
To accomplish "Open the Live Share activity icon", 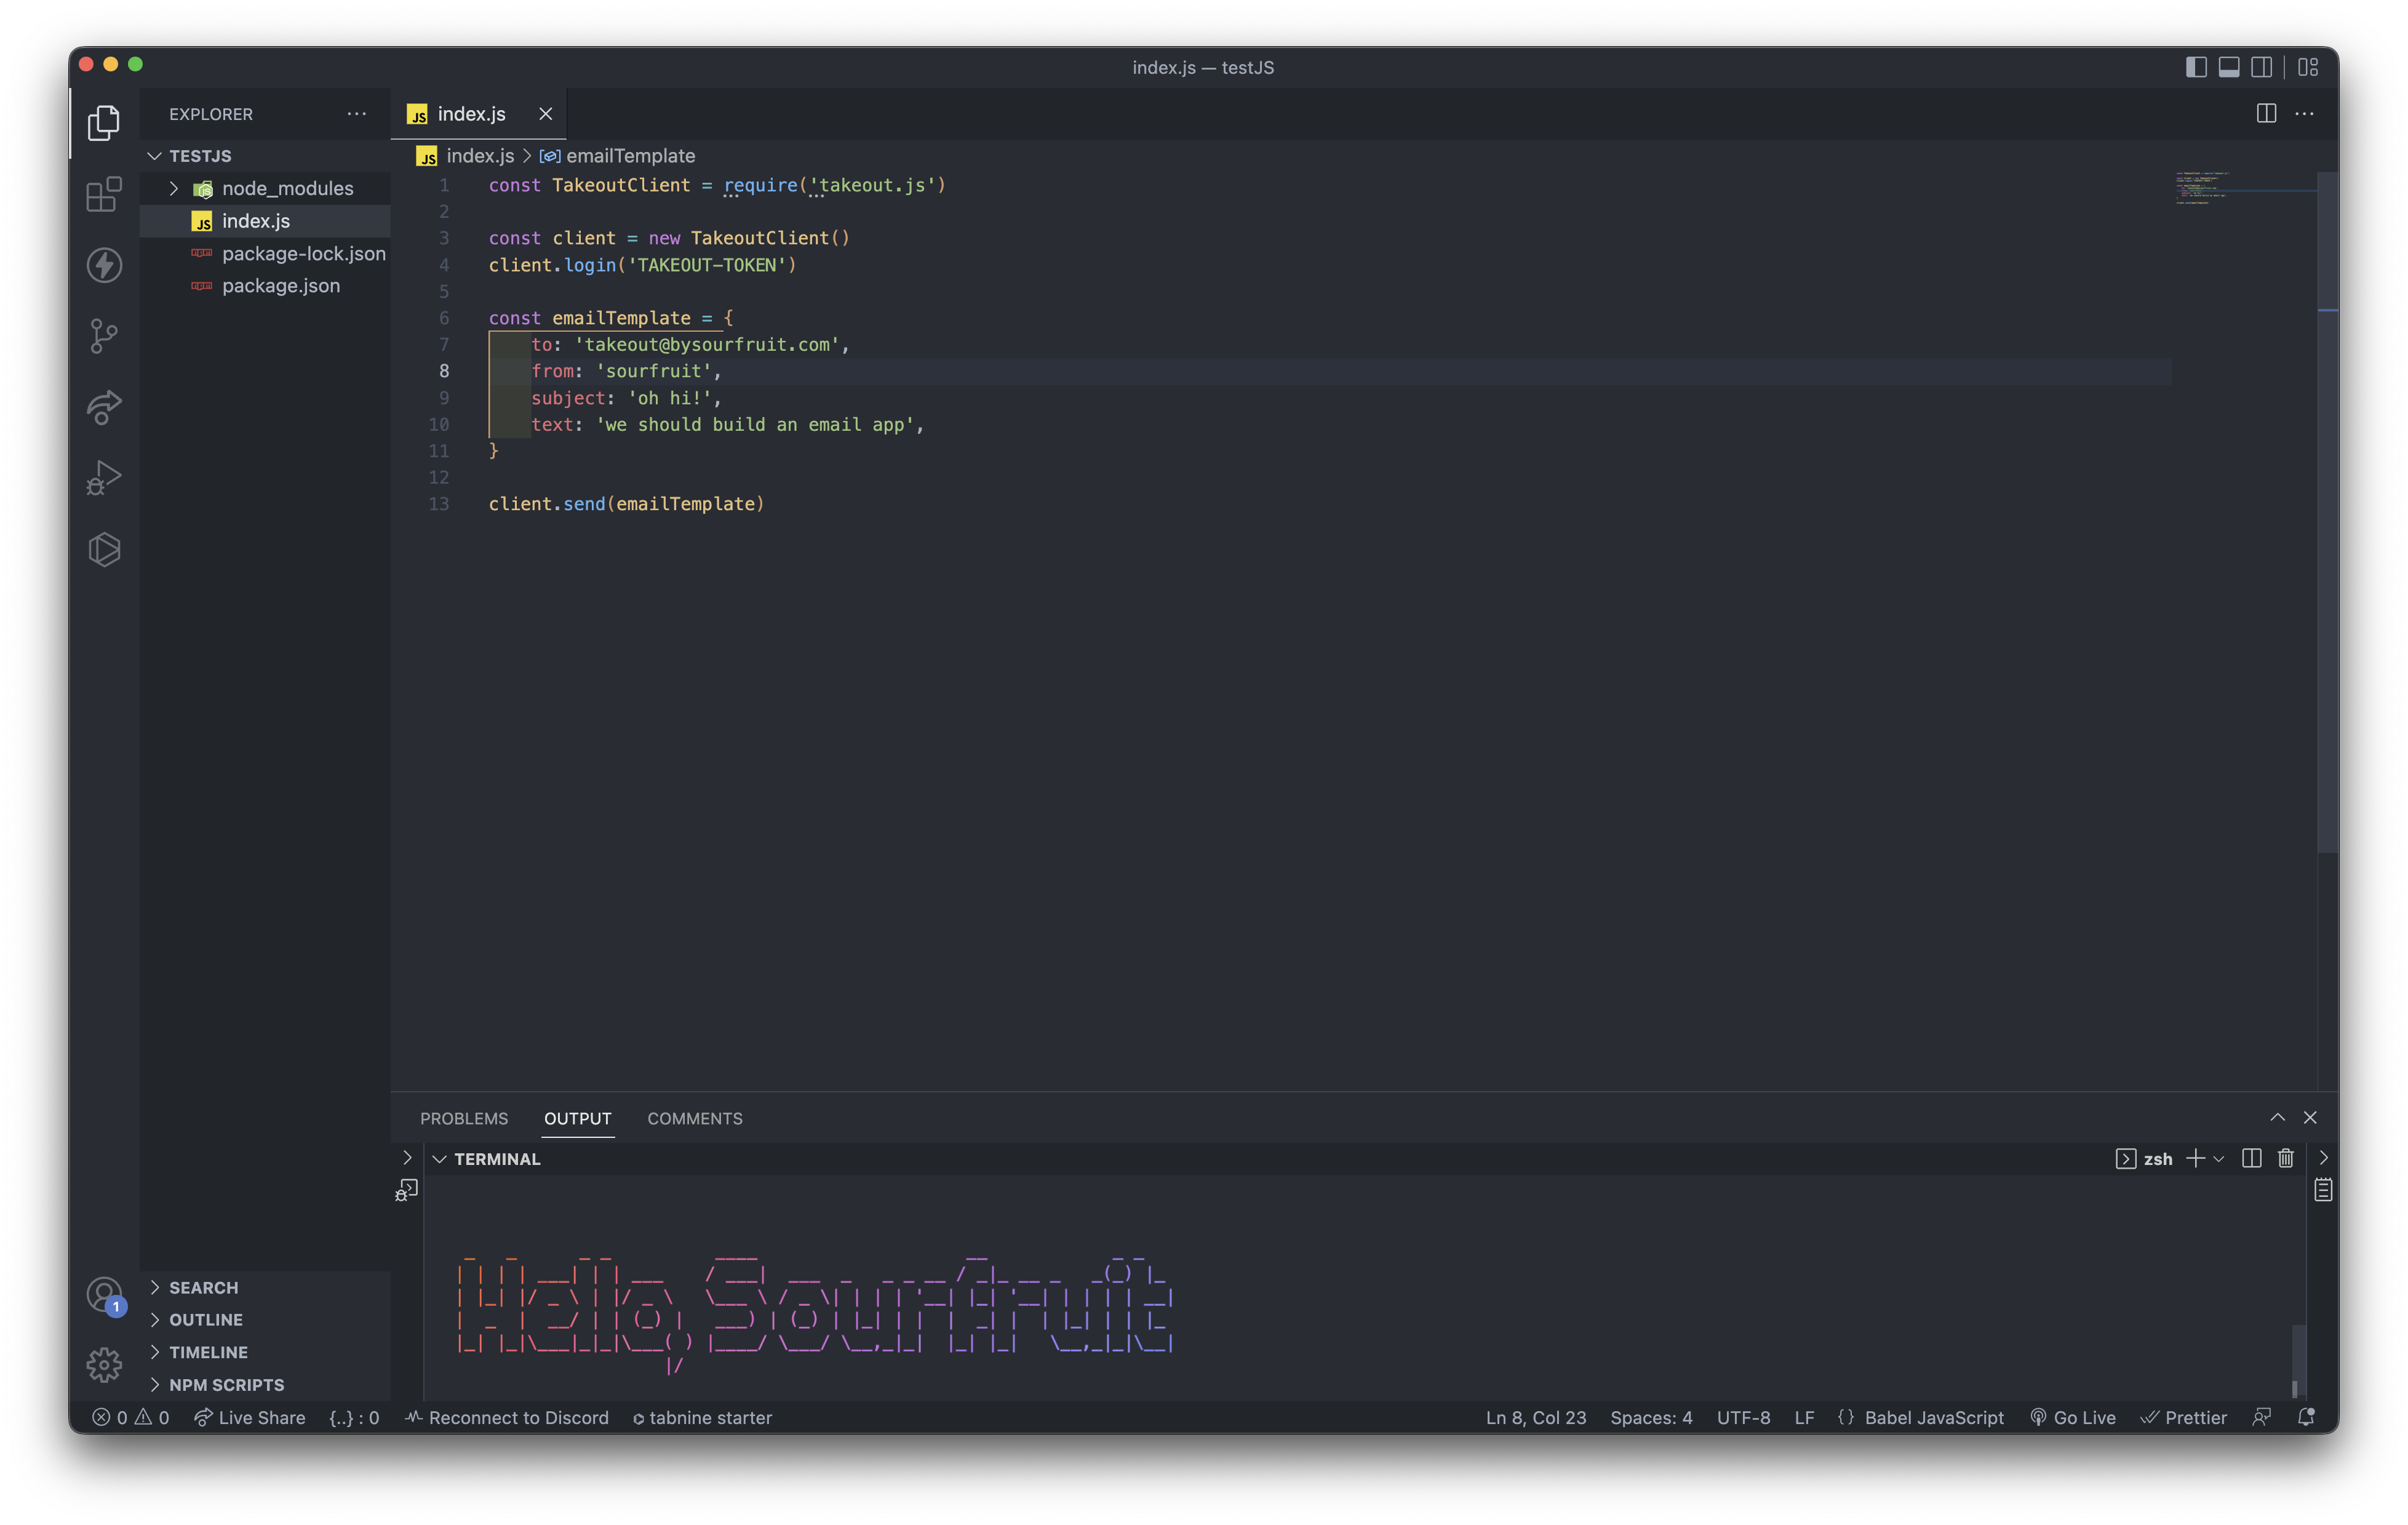I will pyautogui.click(x=104, y=407).
